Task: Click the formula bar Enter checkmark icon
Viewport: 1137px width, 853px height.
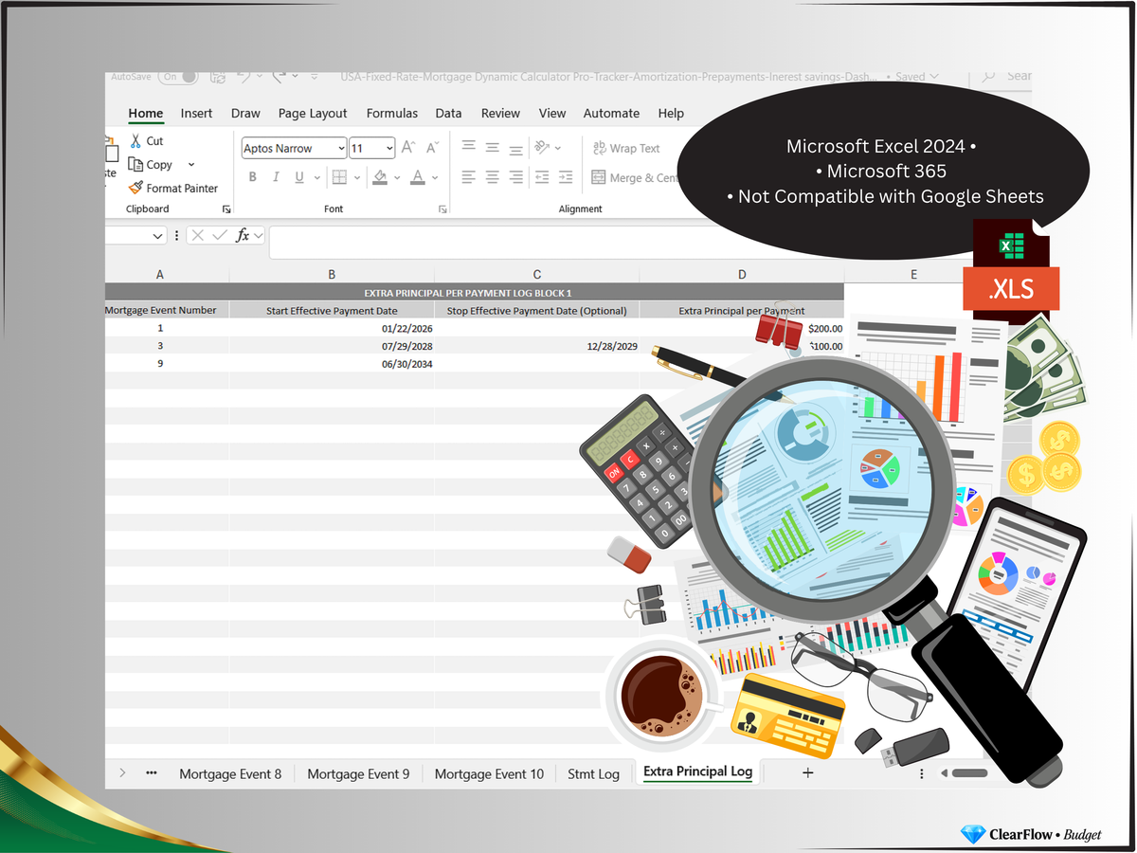Action: point(220,235)
